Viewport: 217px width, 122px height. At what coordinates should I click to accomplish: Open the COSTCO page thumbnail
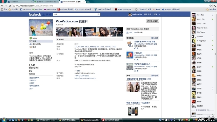pos(130,44)
